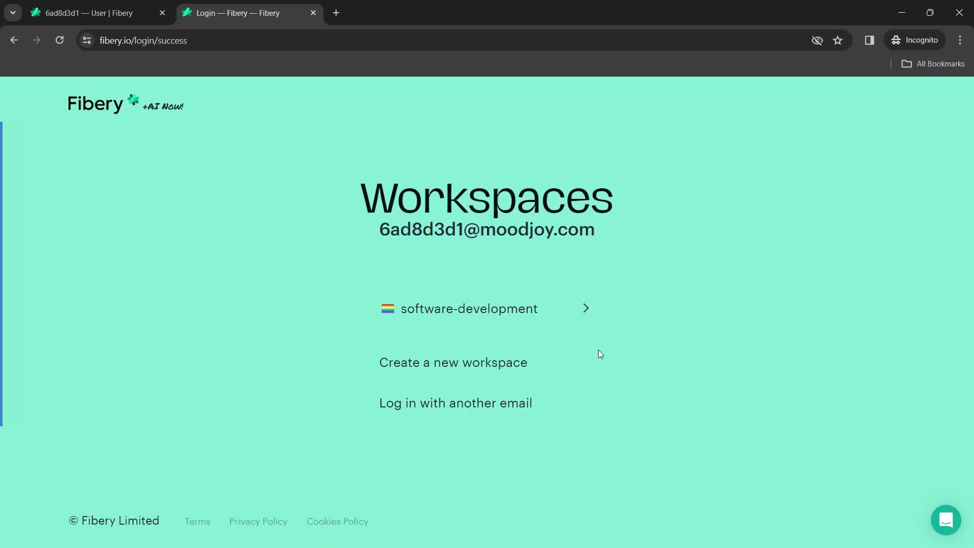The width and height of the screenshot is (974, 548).
Task: Open the Terms link
Action: [x=197, y=522]
